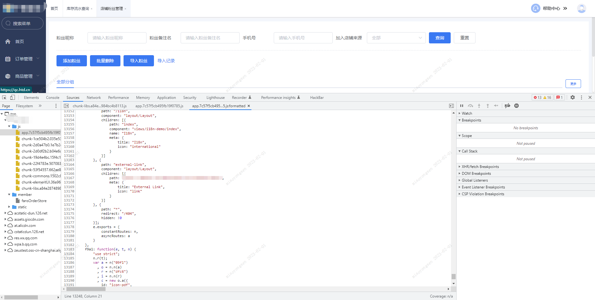
Task: Click the 粉丝昵称 input field
Action: tap(117, 38)
